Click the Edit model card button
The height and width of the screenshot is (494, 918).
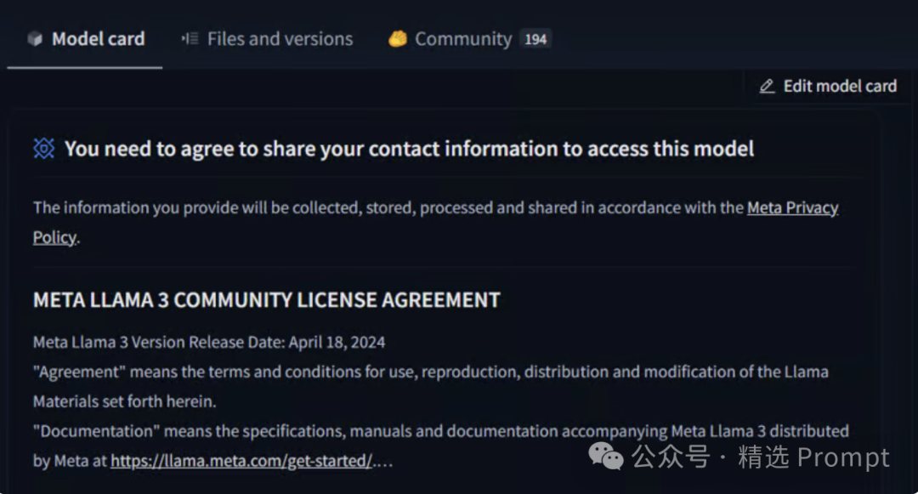pyautogui.click(x=828, y=86)
